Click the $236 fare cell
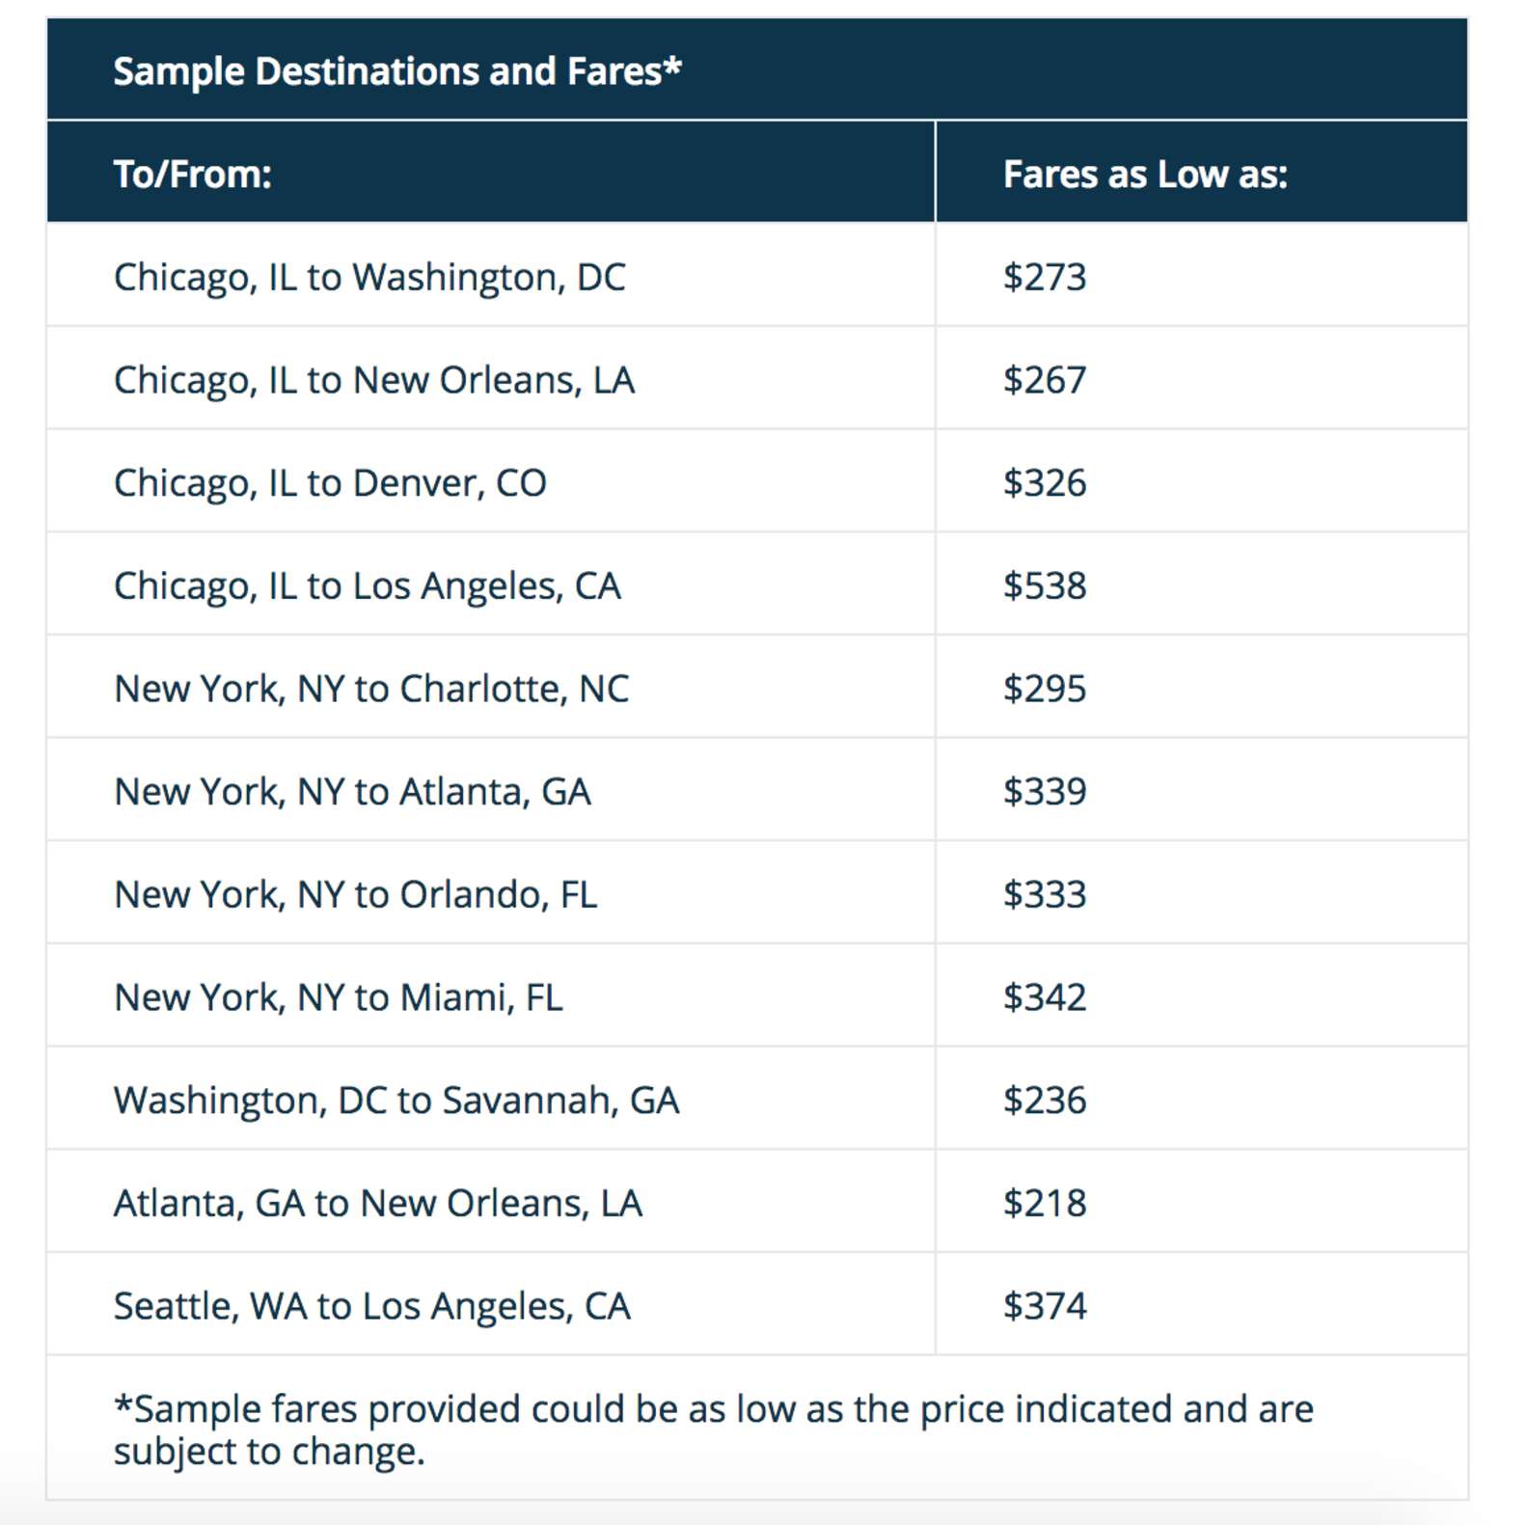Viewport: 1528px width, 1525px height. click(x=1045, y=1101)
